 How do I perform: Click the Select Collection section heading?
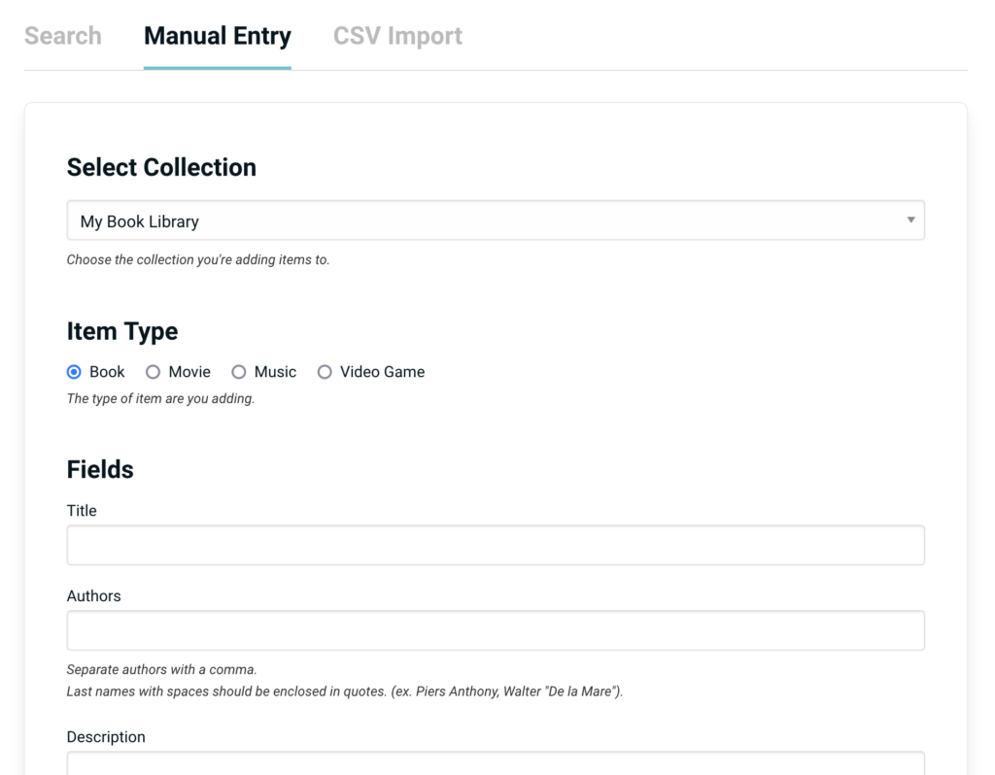[161, 167]
